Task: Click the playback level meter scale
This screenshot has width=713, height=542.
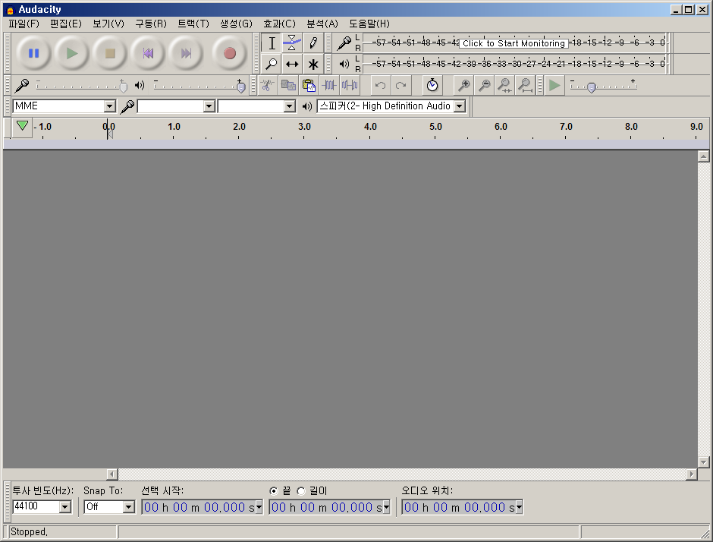Action: (x=514, y=65)
